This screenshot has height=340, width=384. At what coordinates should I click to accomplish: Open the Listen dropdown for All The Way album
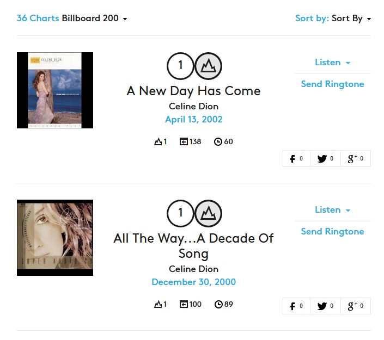tap(332, 210)
